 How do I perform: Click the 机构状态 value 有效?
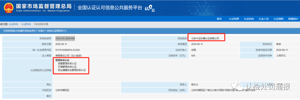[x=278, y=44]
